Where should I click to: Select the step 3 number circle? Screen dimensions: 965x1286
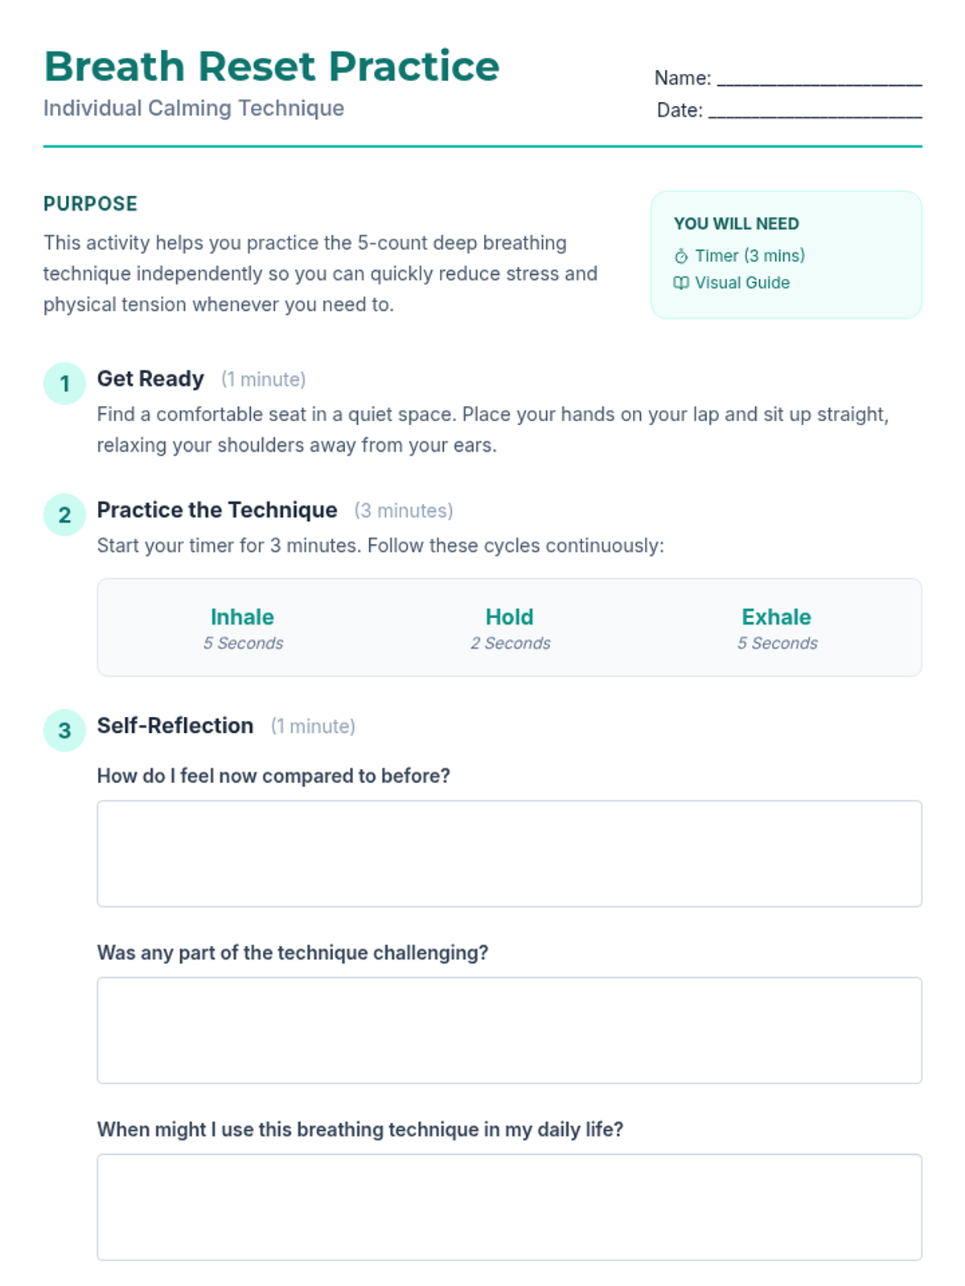[64, 730]
